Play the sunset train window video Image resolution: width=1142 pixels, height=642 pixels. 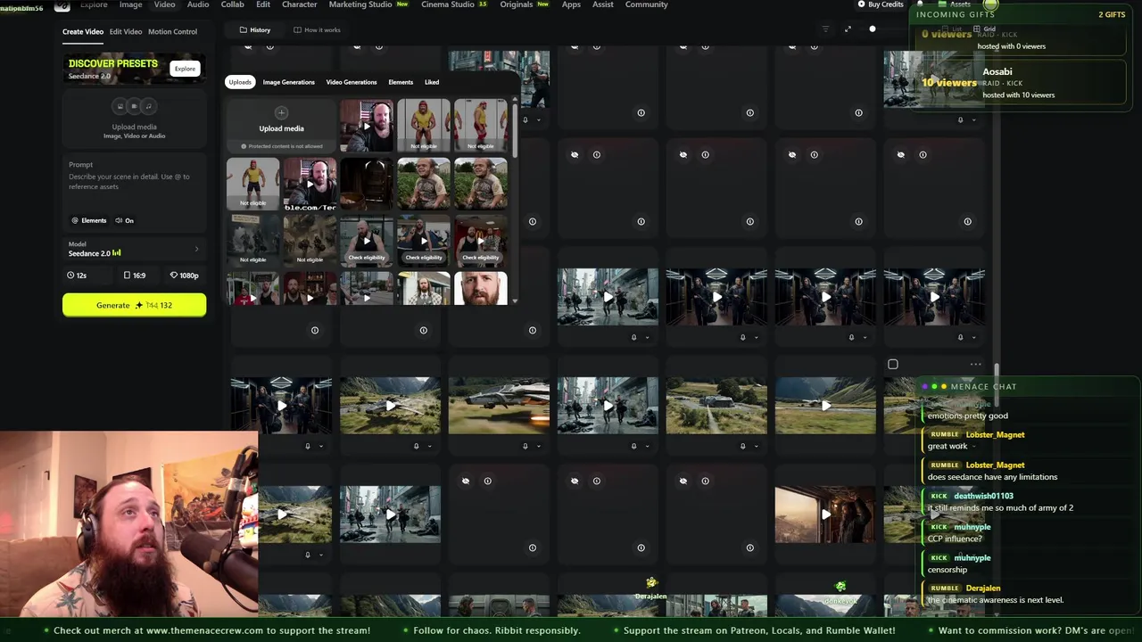pyautogui.click(x=825, y=514)
